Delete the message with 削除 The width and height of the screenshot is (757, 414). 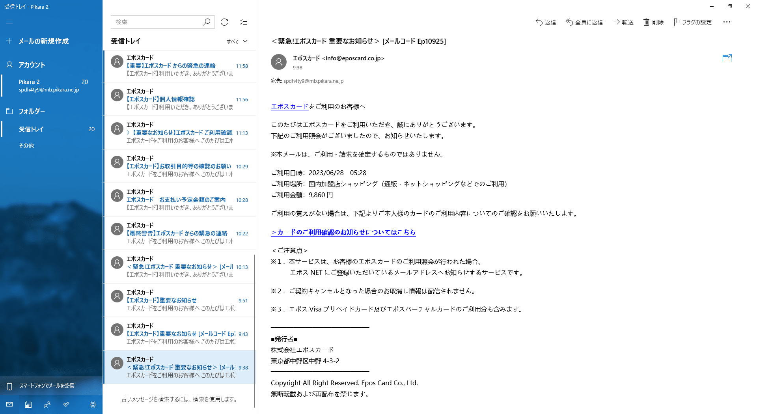(x=653, y=22)
